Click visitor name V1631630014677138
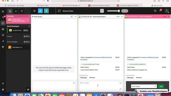Viewport: 171px width, 96px height. pyautogui.click(x=91, y=64)
